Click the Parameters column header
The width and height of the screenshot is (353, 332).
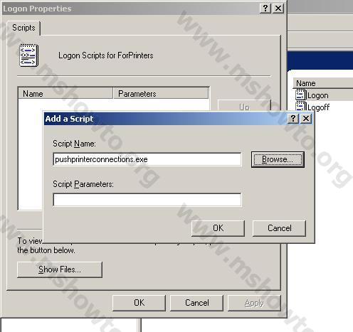(x=161, y=94)
